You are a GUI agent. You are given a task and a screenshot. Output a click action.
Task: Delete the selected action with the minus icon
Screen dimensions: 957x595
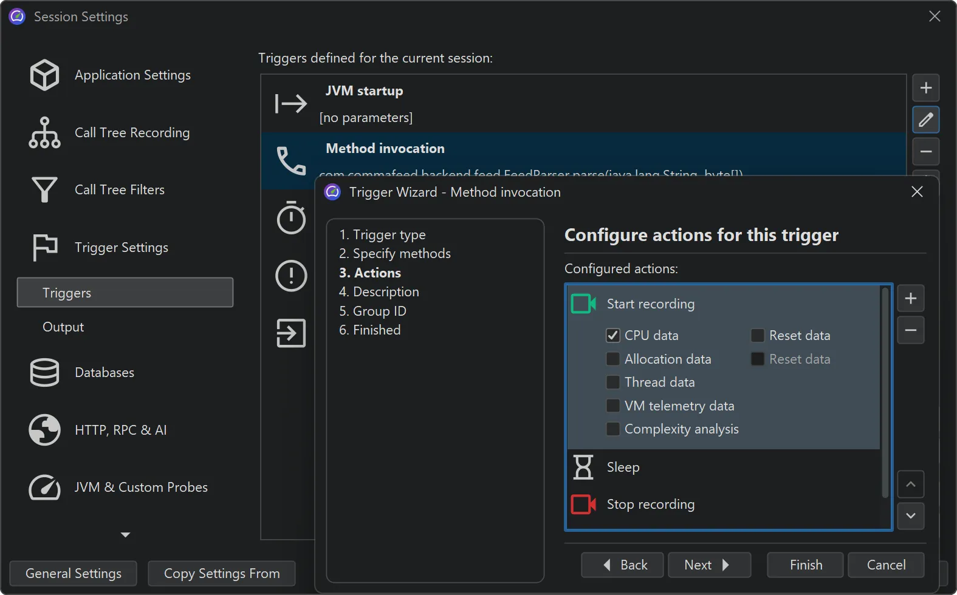(910, 330)
